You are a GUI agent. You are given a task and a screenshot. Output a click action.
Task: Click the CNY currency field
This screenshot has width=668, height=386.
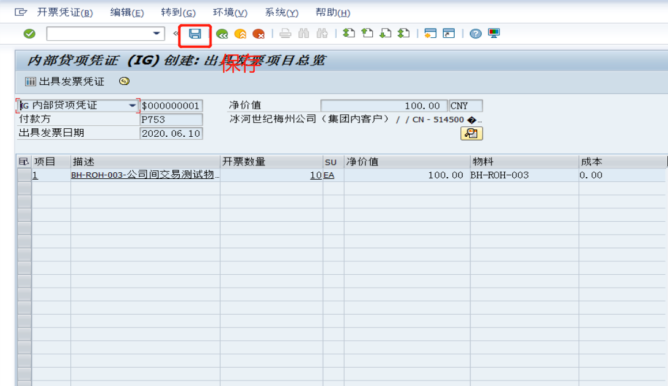coord(466,106)
